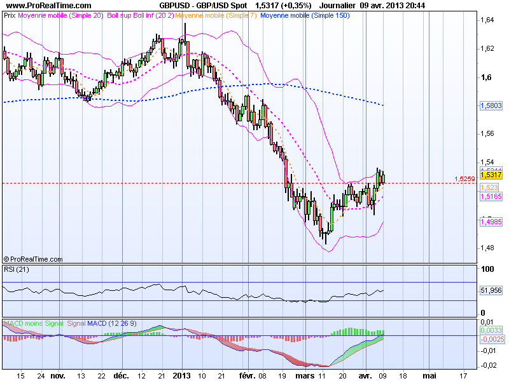The height and width of the screenshot is (381, 509).
Task: Click the 22 date label on time axis
Action: click(101, 376)
